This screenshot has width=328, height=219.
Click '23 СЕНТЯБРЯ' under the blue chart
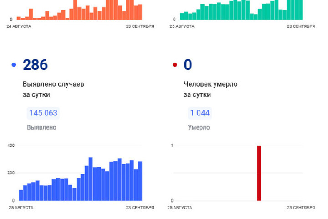(140, 208)
